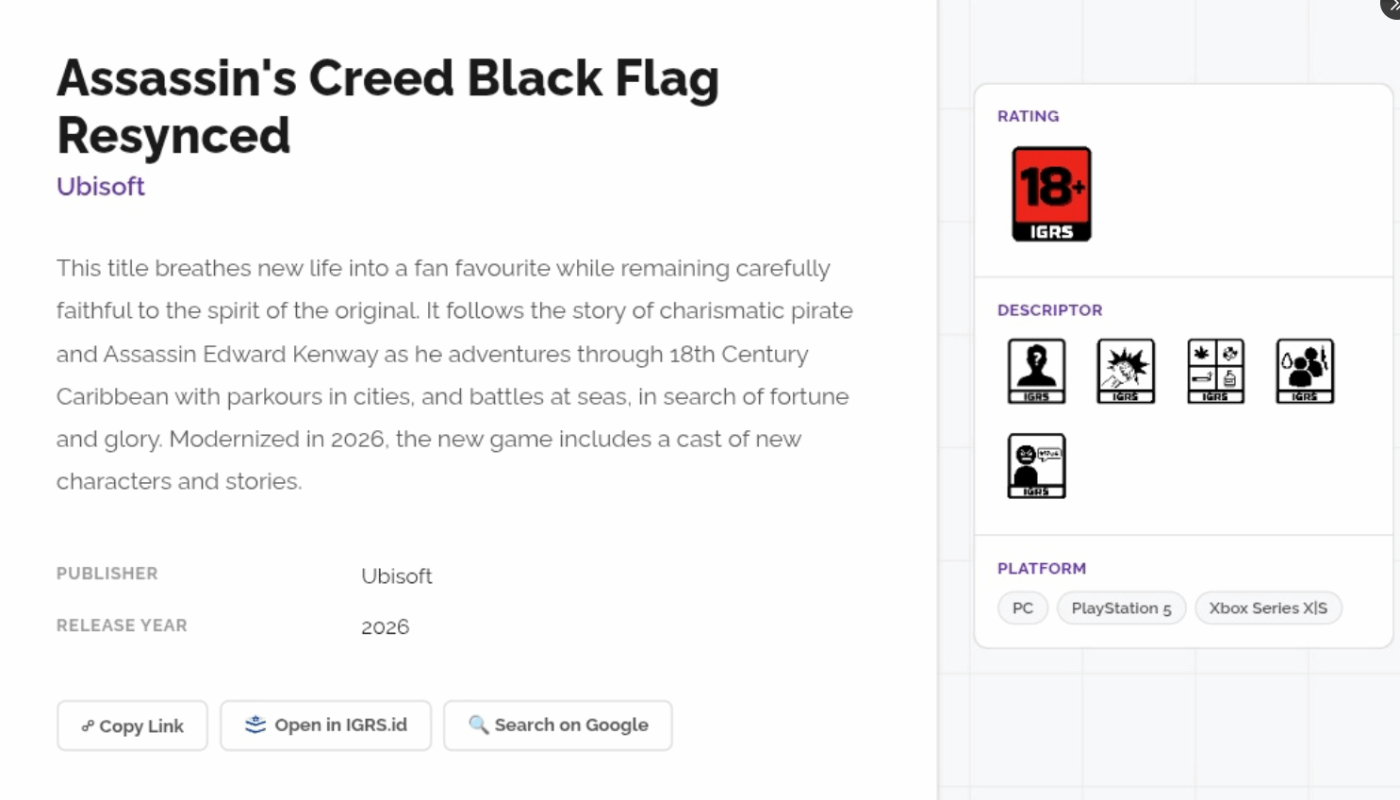Image resolution: width=1400 pixels, height=800 pixels.
Task: Click the magnifying glass search icon
Action: click(478, 725)
